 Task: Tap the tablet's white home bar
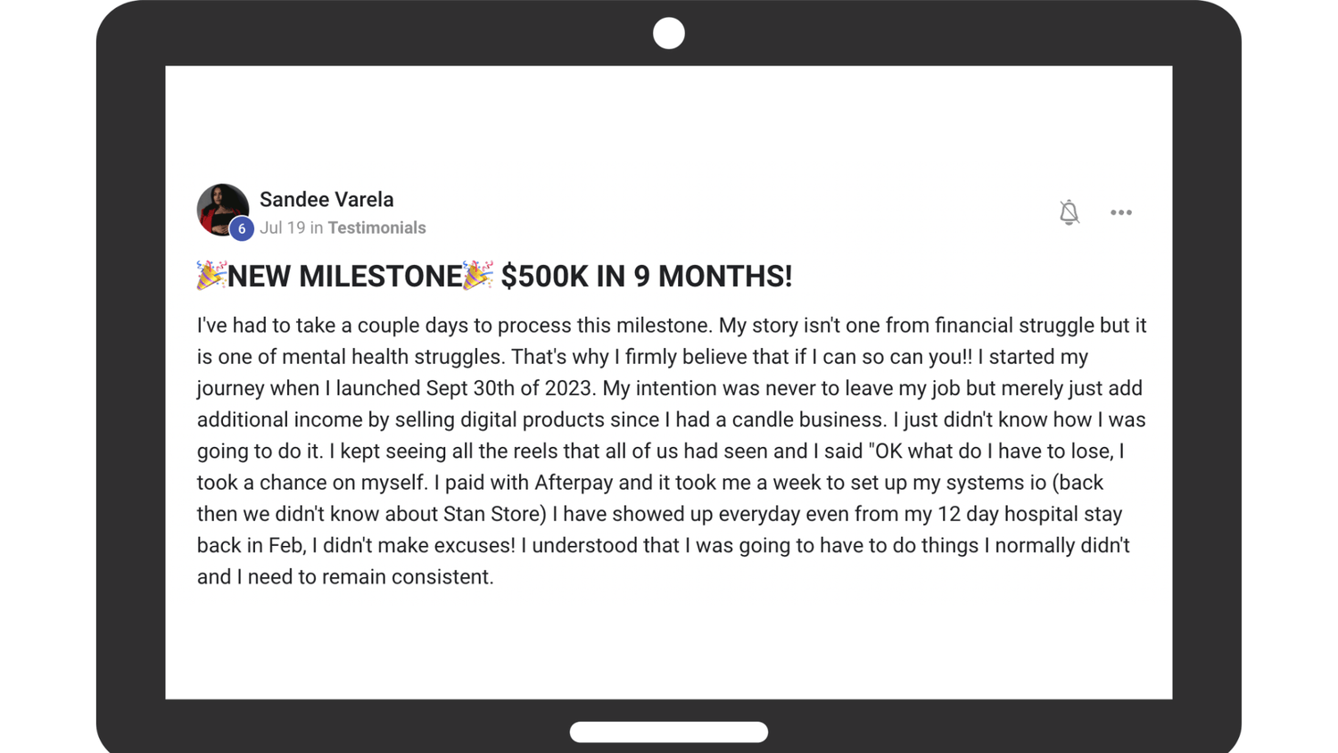669,732
